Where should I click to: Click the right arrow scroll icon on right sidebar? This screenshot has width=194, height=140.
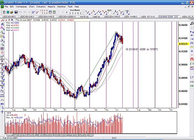tap(192, 39)
